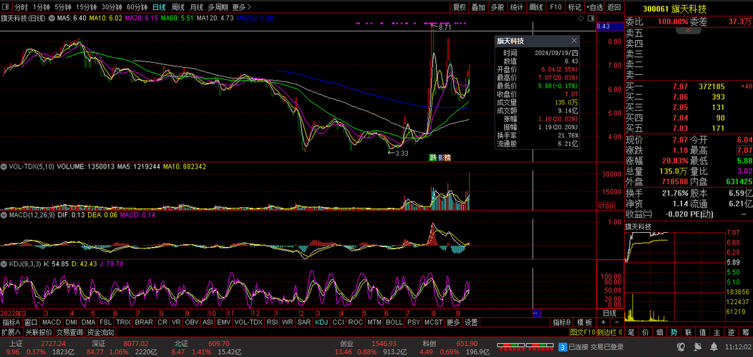The height and width of the screenshot is (357, 753).
Task: Select the RSI indicator tab
Action: point(272,323)
